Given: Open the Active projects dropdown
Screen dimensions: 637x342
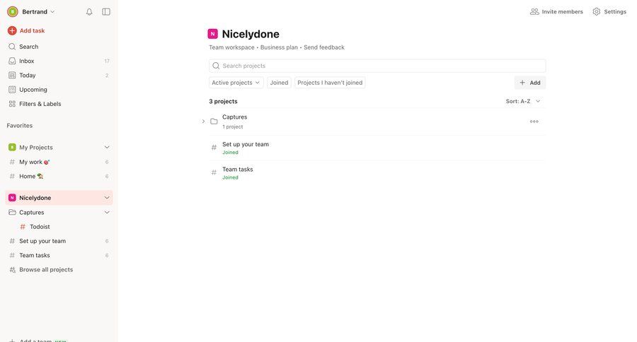Looking at the screenshot, I should click(236, 83).
